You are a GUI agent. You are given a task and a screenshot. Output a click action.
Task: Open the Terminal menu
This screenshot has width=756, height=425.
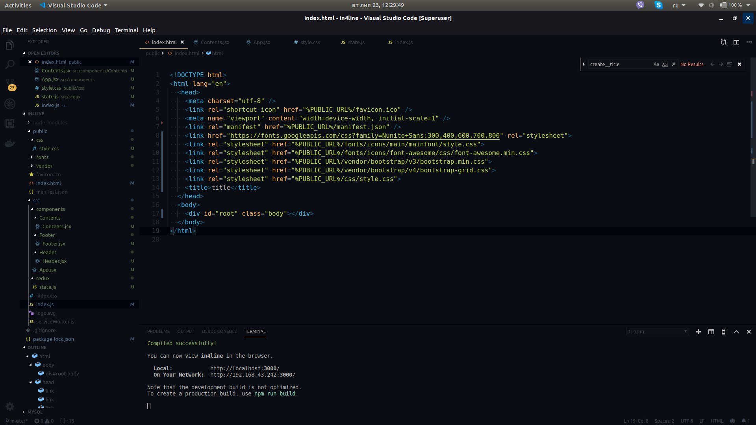pyautogui.click(x=126, y=30)
